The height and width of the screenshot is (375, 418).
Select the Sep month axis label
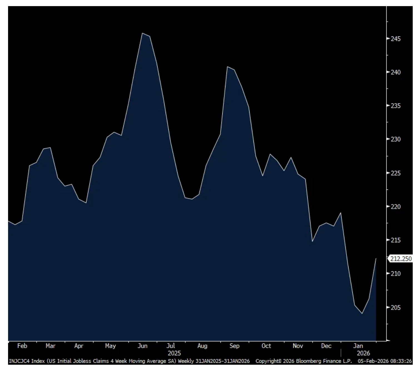click(234, 346)
